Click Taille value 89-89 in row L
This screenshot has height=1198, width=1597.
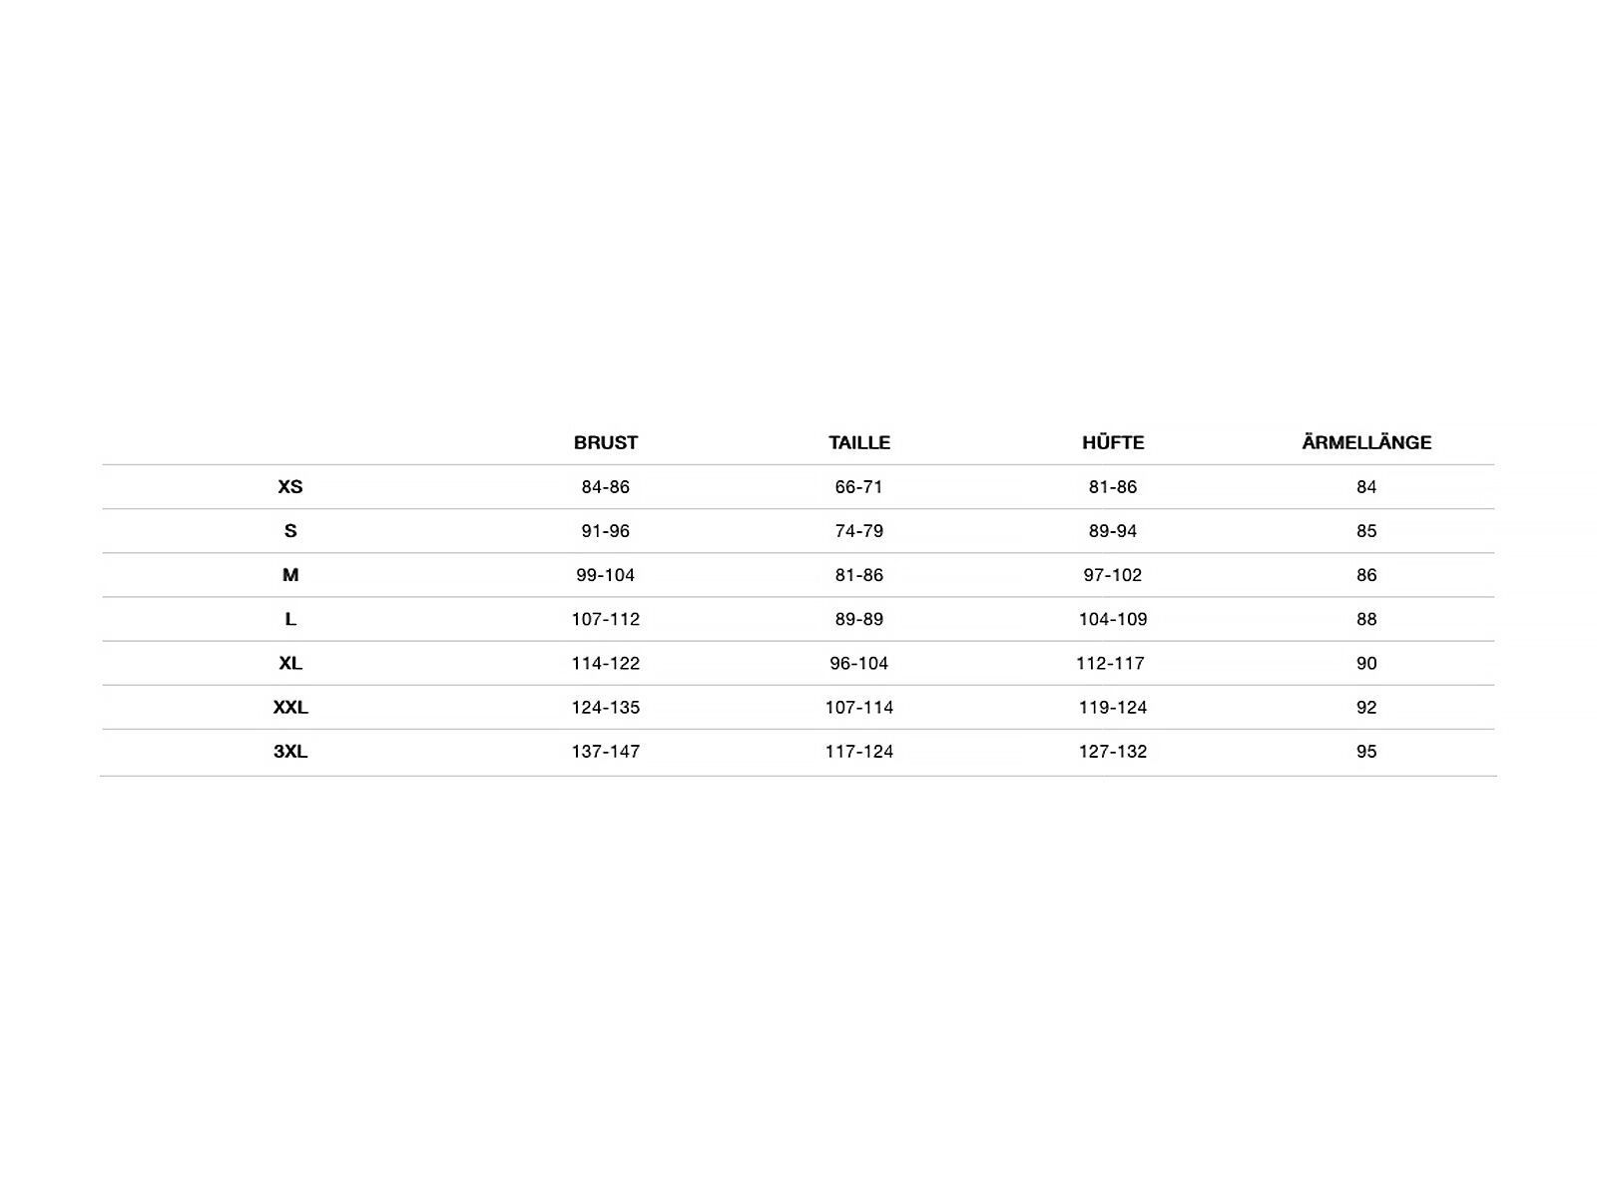tap(858, 619)
